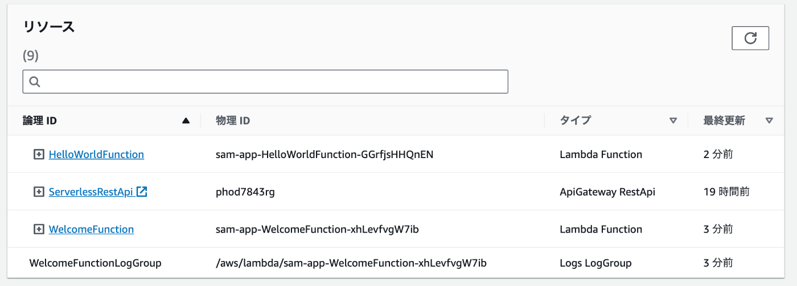Sort the タイプ column using its arrow

click(673, 121)
